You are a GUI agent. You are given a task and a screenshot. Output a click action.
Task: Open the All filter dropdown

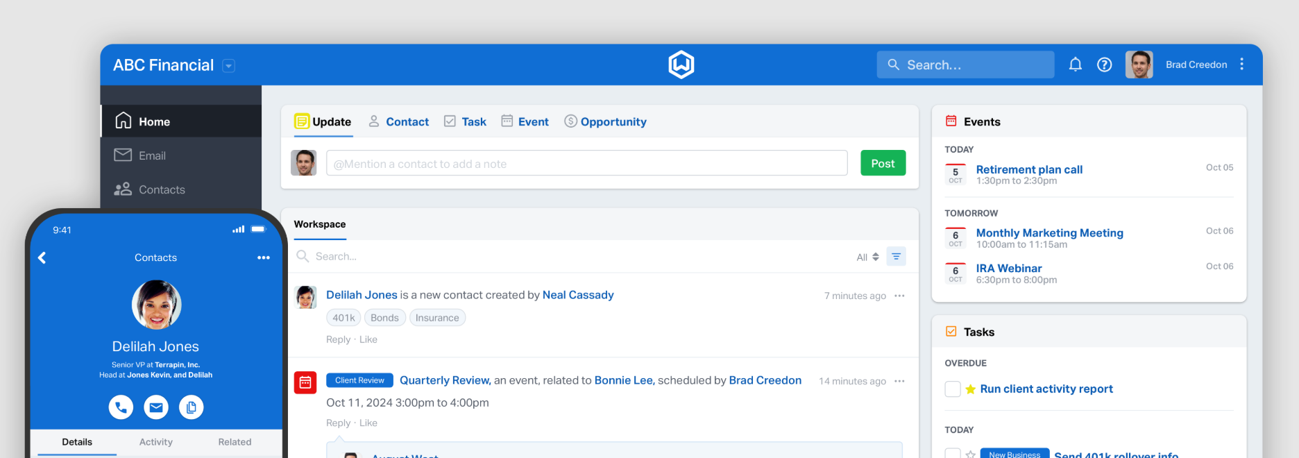pyautogui.click(x=867, y=257)
